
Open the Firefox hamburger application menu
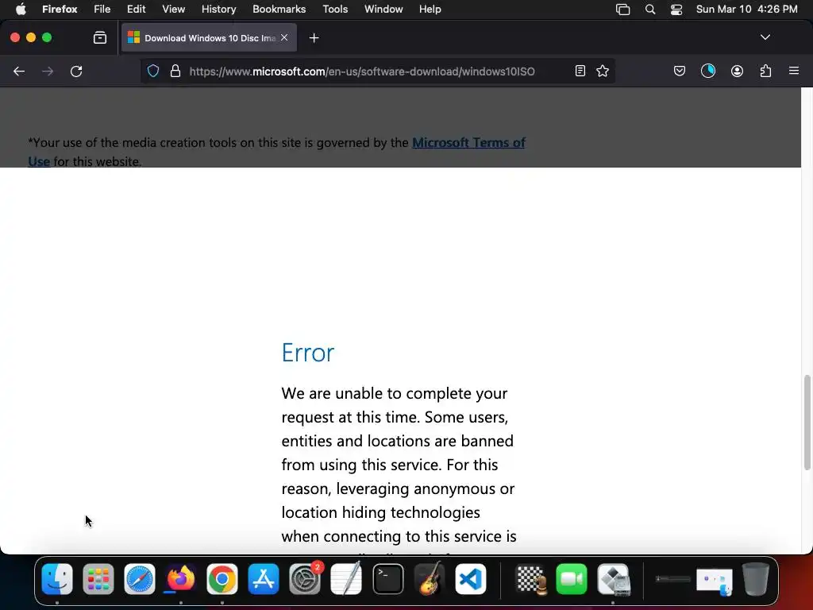(x=794, y=71)
